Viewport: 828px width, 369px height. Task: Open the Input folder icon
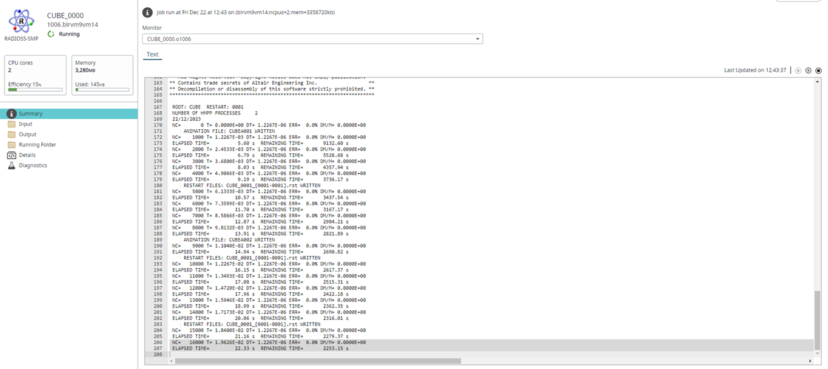[x=12, y=124]
